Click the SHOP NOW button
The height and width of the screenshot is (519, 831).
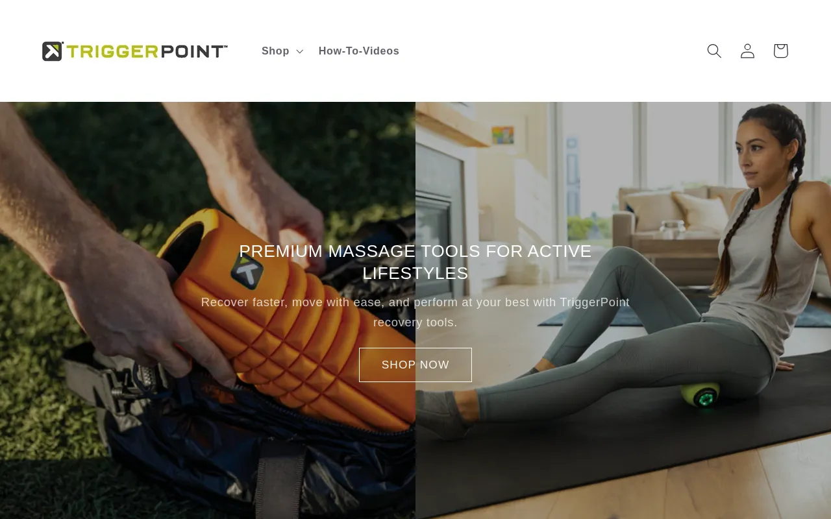tap(415, 365)
